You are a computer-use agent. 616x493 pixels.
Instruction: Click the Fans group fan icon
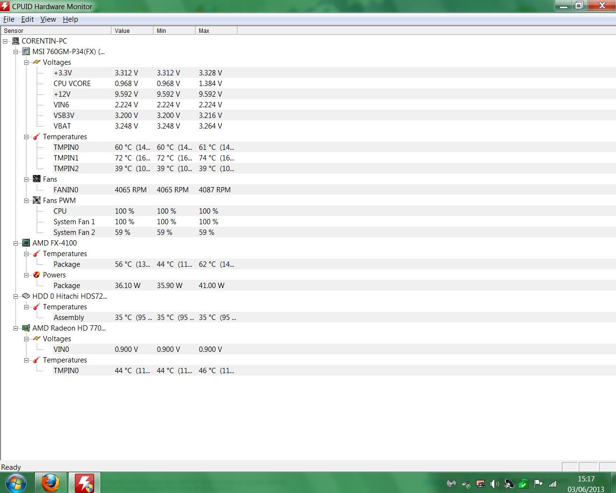[x=37, y=179]
